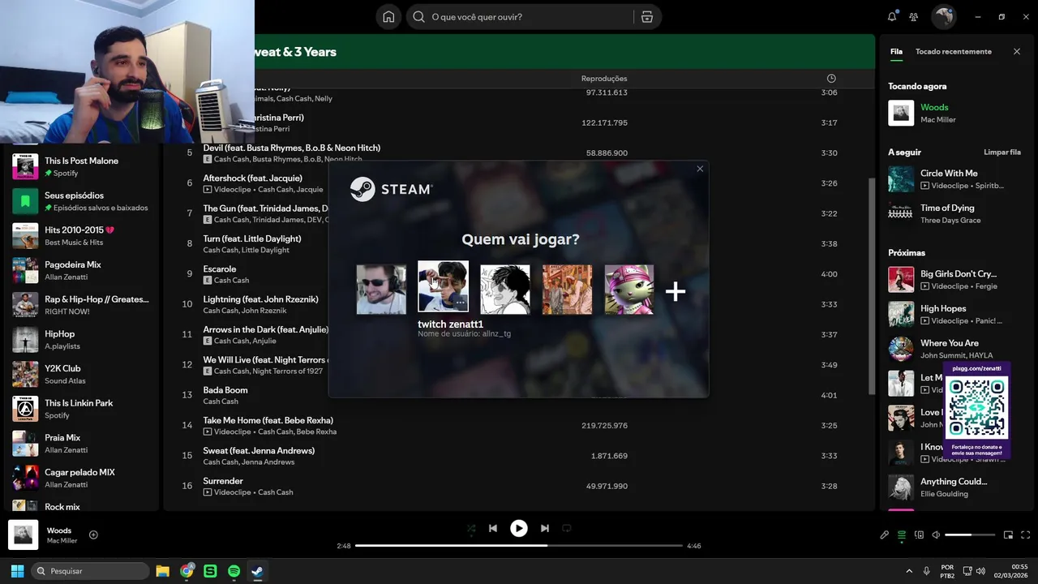The image size is (1038, 584).
Task: Close the Steam account picker dialog
Action: (x=700, y=169)
